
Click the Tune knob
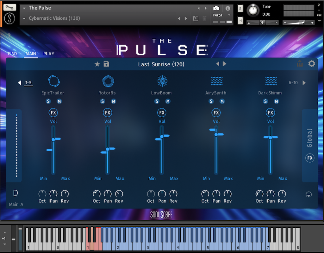coord(253,10)
